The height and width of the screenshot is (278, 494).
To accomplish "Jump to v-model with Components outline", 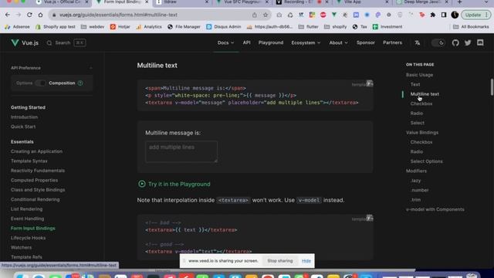I will click(x=435, y=209).
